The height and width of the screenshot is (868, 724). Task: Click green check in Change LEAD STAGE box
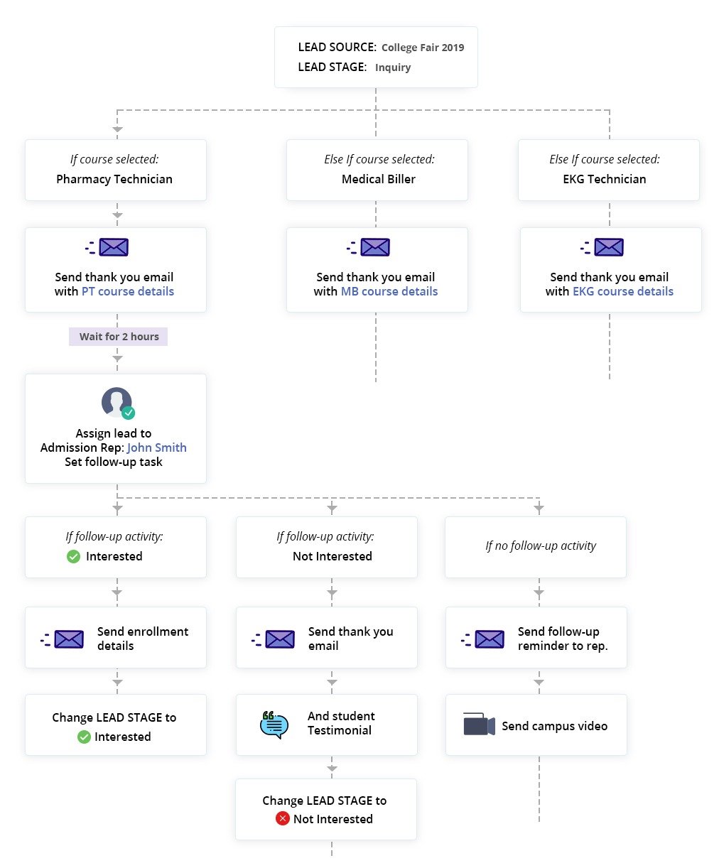click(84, 737)
